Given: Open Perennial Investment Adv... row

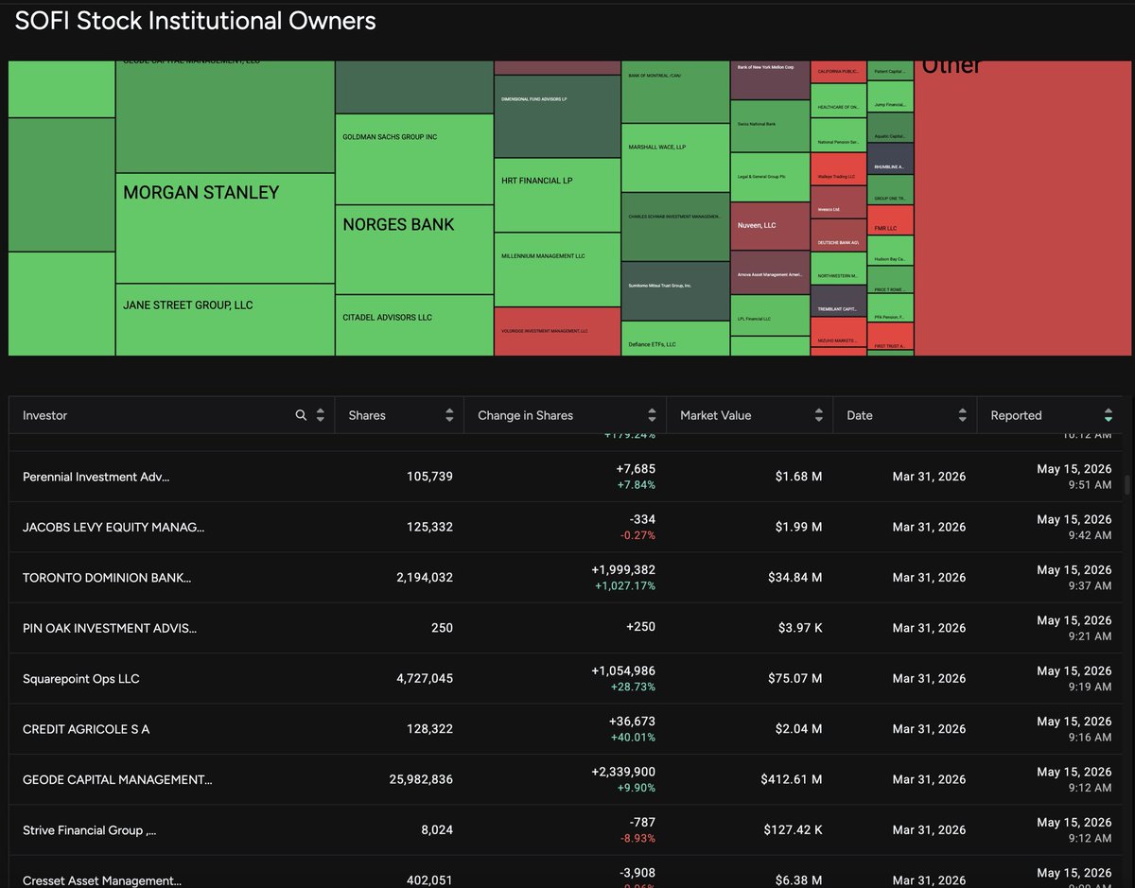Looking at the screenshot, I should [565, 477].
